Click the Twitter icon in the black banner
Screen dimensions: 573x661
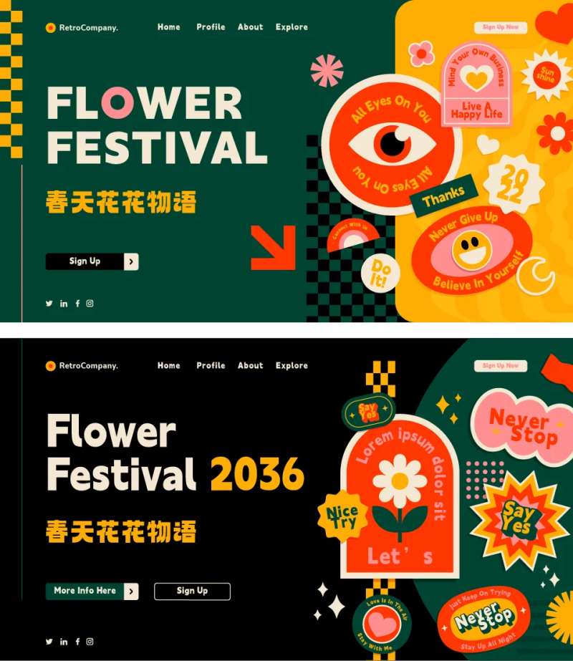point(49,642)
